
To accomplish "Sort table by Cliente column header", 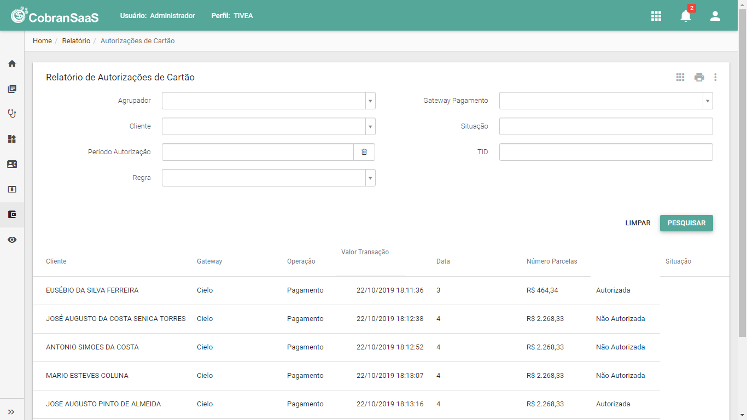I will pyautogui.click(x=56, y=261).
